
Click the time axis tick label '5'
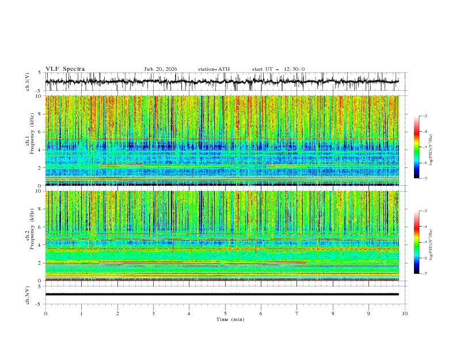point(225,313)
